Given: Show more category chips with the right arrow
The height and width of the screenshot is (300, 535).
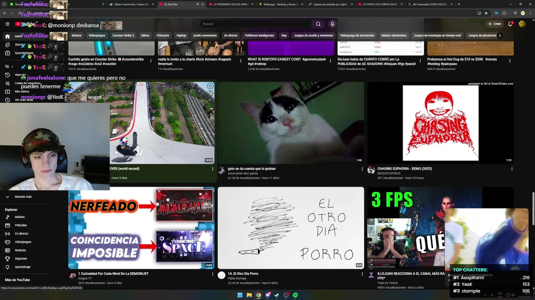Looking at the screenshot, I should (x=499, y=35).
